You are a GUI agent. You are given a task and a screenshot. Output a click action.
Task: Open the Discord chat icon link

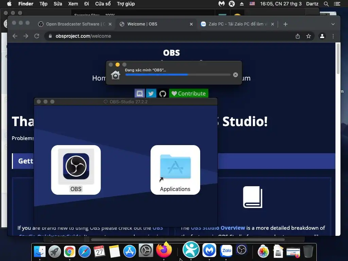pos(140,93)
